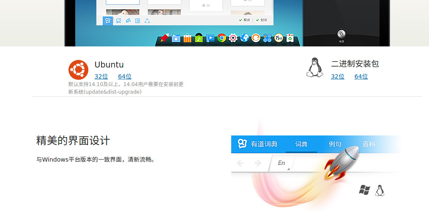This screenshot has height=211, width=429.
Task: Click the rocket launcher icon in the dock
Action: pos(165,38)
